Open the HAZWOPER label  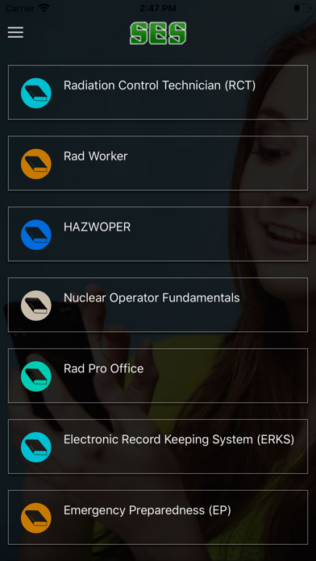click(x=97, y=227)
